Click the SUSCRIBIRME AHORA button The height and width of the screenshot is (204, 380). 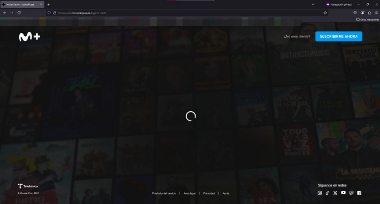tap(339, 36)
